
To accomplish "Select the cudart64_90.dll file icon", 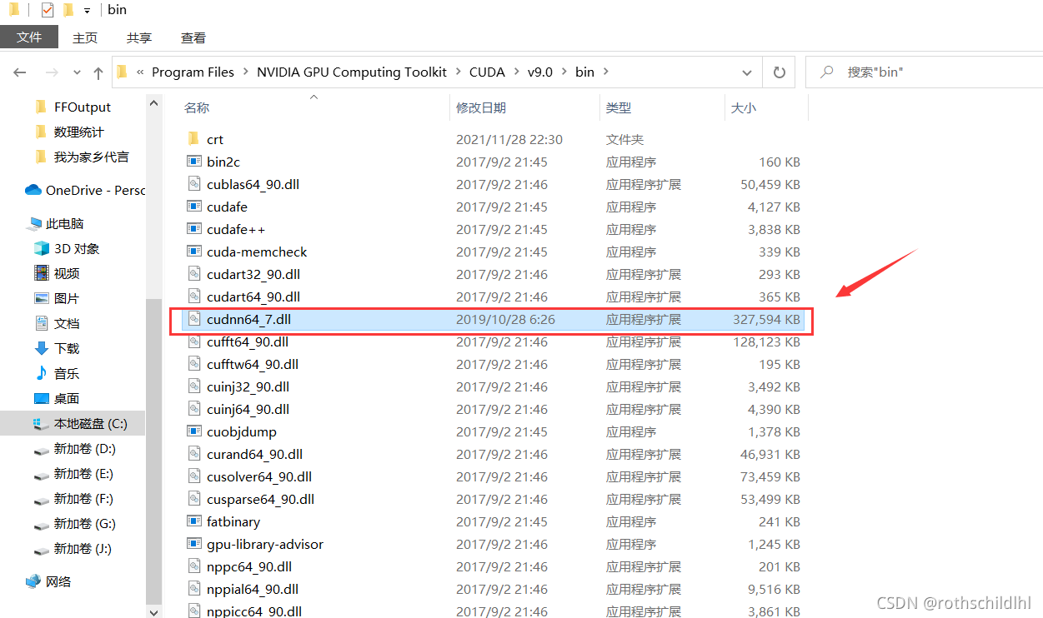I will (x=193, y=297).
